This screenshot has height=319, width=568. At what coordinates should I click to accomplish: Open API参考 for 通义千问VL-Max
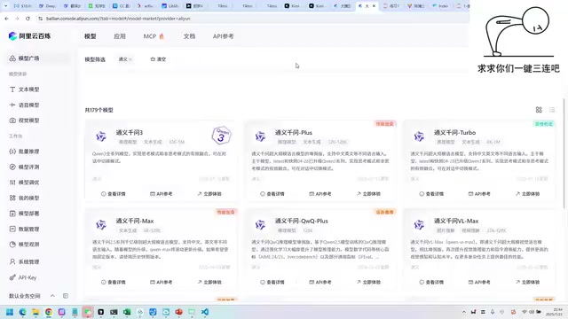[x=479, y=282]
